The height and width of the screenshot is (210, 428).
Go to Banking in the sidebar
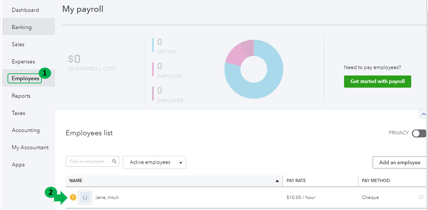21,27
